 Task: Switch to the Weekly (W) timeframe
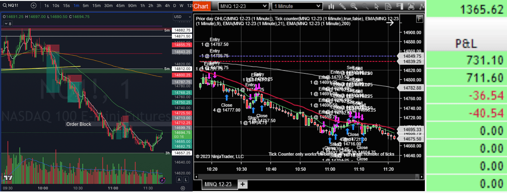pos(181,6)
